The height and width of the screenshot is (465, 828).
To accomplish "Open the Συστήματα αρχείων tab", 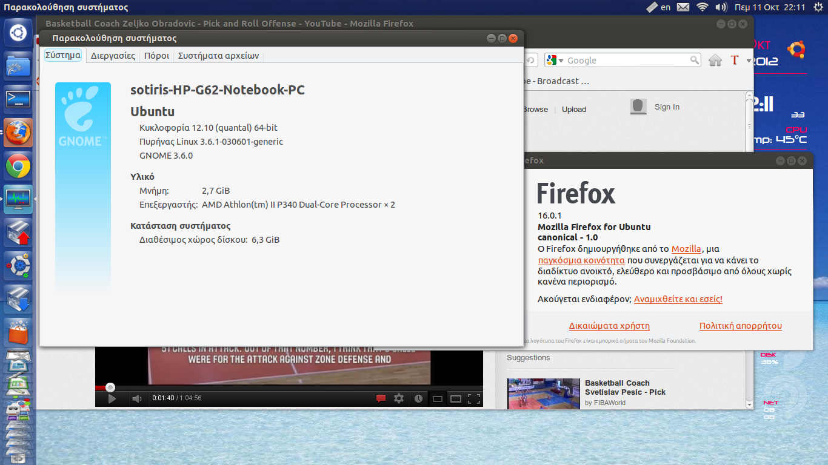I will point(218,56).
